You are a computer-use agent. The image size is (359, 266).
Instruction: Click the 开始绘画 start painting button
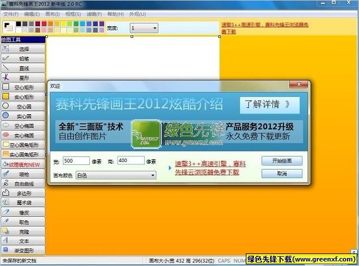coord(282,161)
